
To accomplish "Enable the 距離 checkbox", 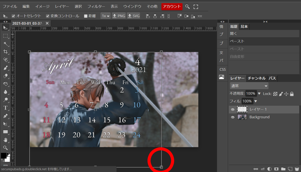I will coord(86,16).
